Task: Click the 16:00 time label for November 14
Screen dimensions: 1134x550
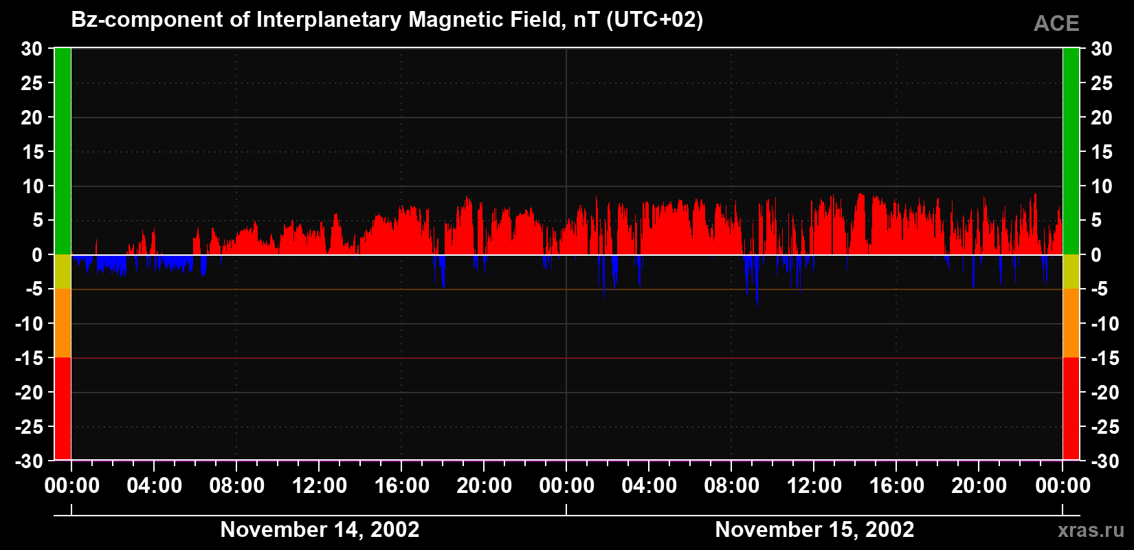Action: coord(402,486)
